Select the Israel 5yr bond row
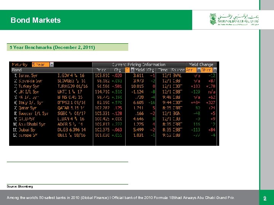Viewport: 274px width, 205px height. pos(115,76)
